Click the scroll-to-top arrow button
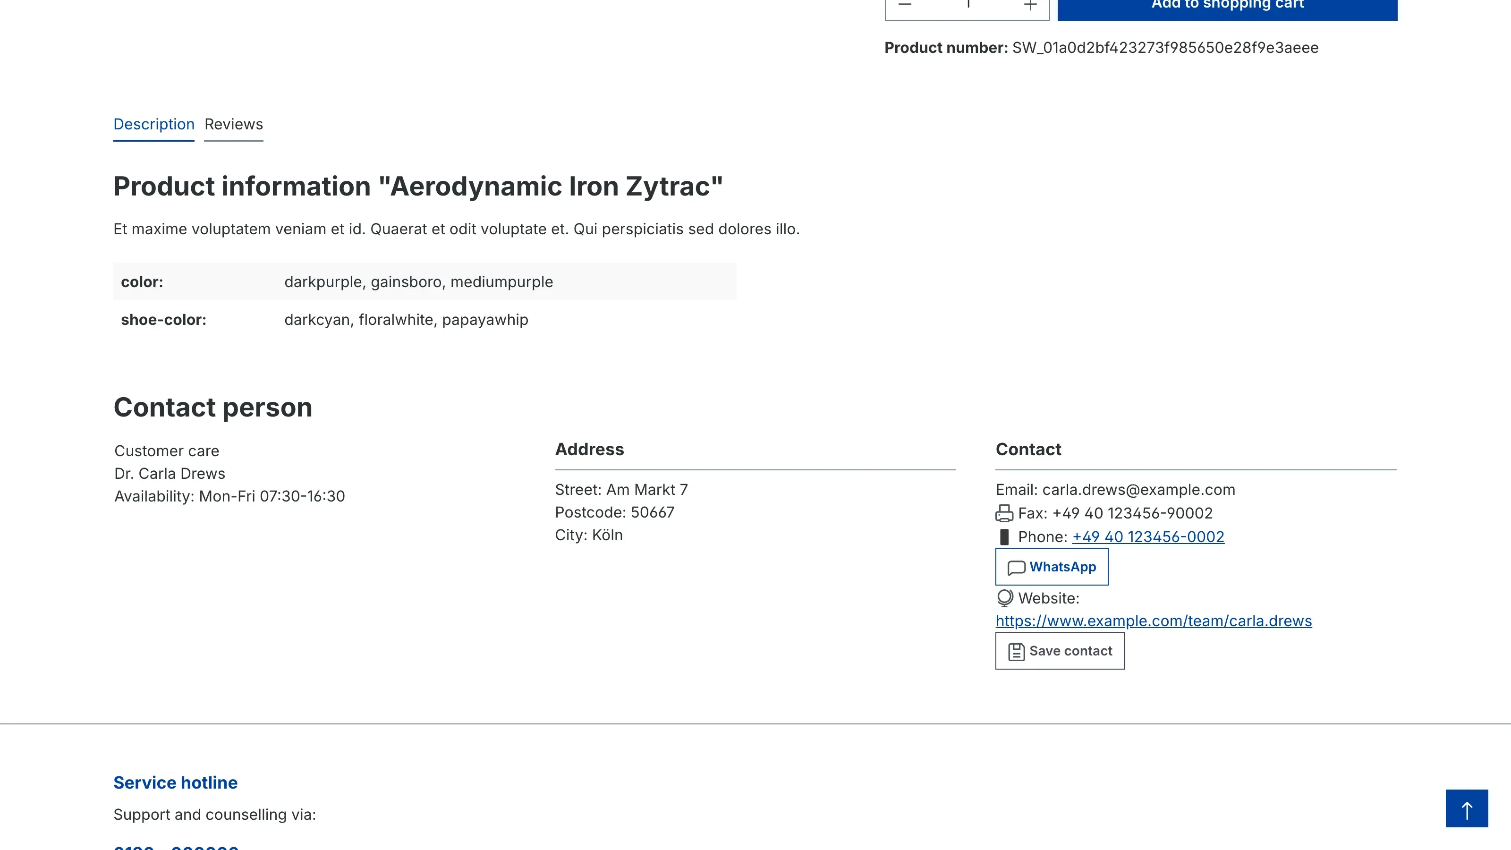The height and width of the screenshot is (850, 1511). coord(1467,808)
